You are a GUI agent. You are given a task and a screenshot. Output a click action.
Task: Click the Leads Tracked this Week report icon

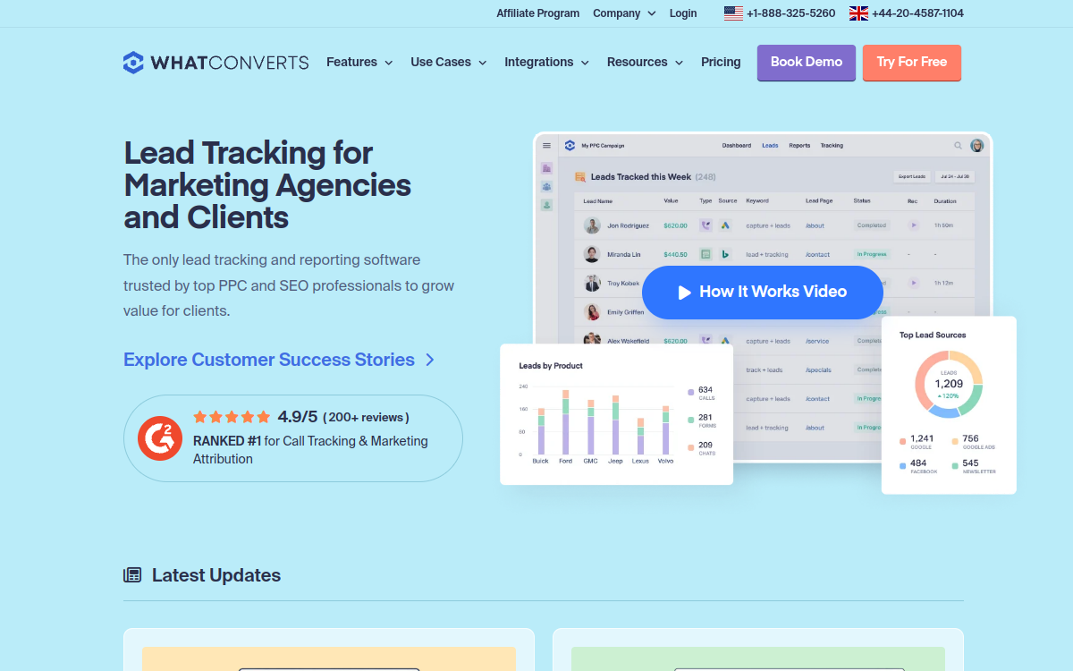pyautogui.click(x=580, y=177)
